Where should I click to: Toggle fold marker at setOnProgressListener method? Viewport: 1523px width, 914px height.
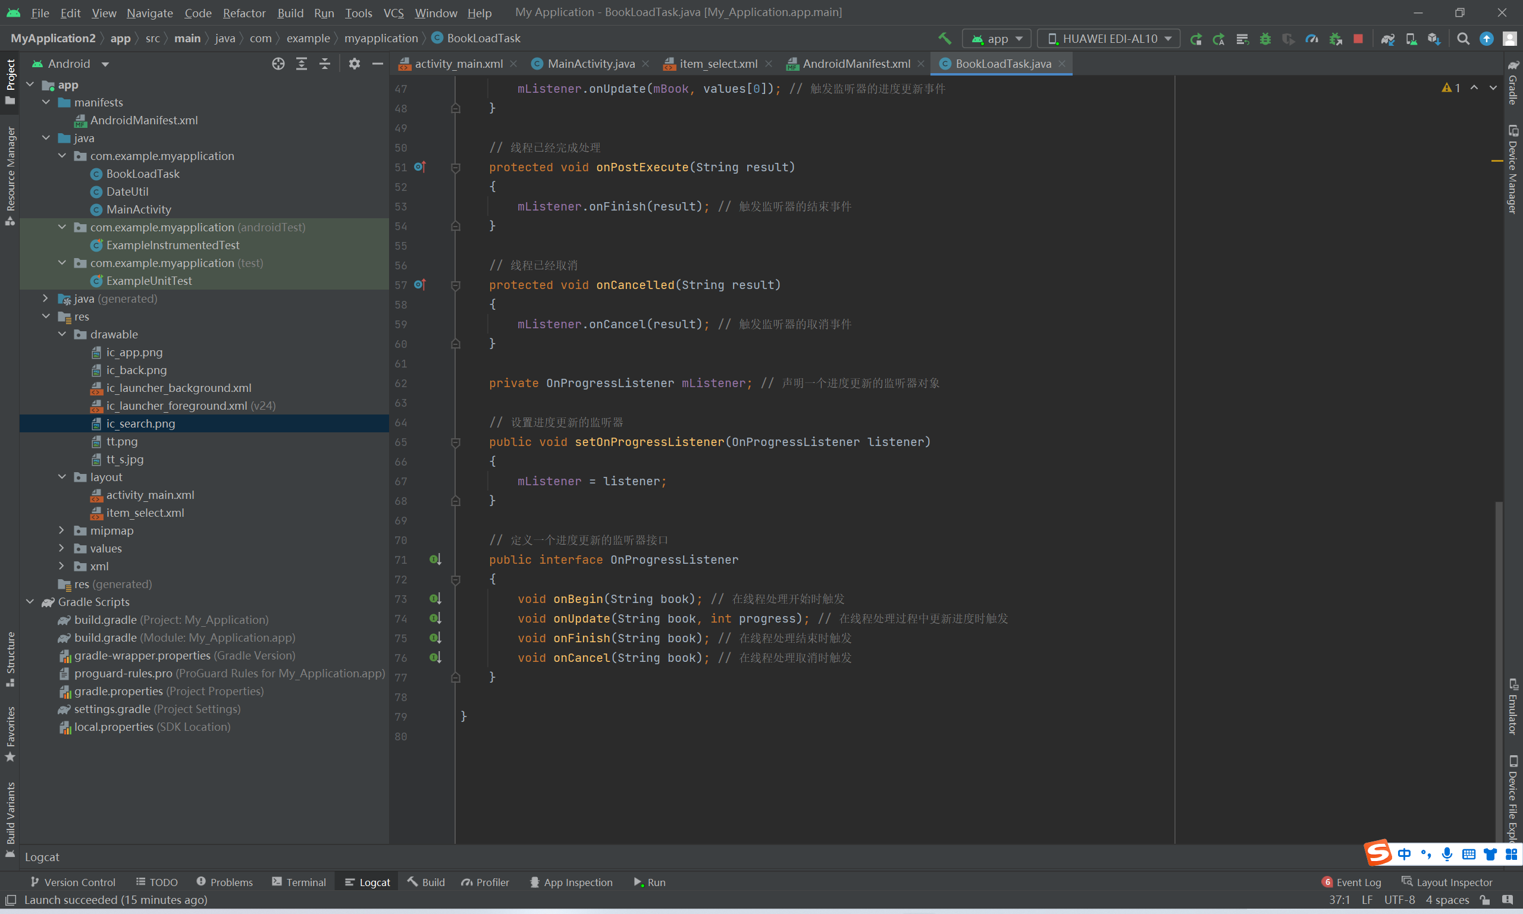coord(456,442)
